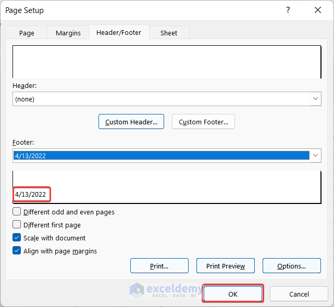The width and height of the screenshot is (334, 307).
Task: Switch to the Page tab
Action: click(x=27, y=33)
